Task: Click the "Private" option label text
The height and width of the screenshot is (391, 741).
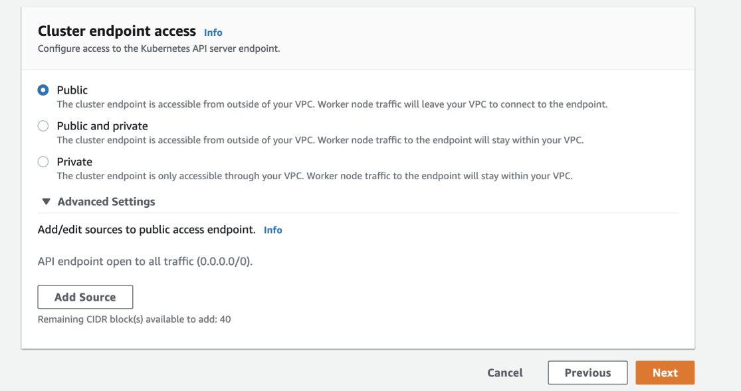Action: [74, 161]
